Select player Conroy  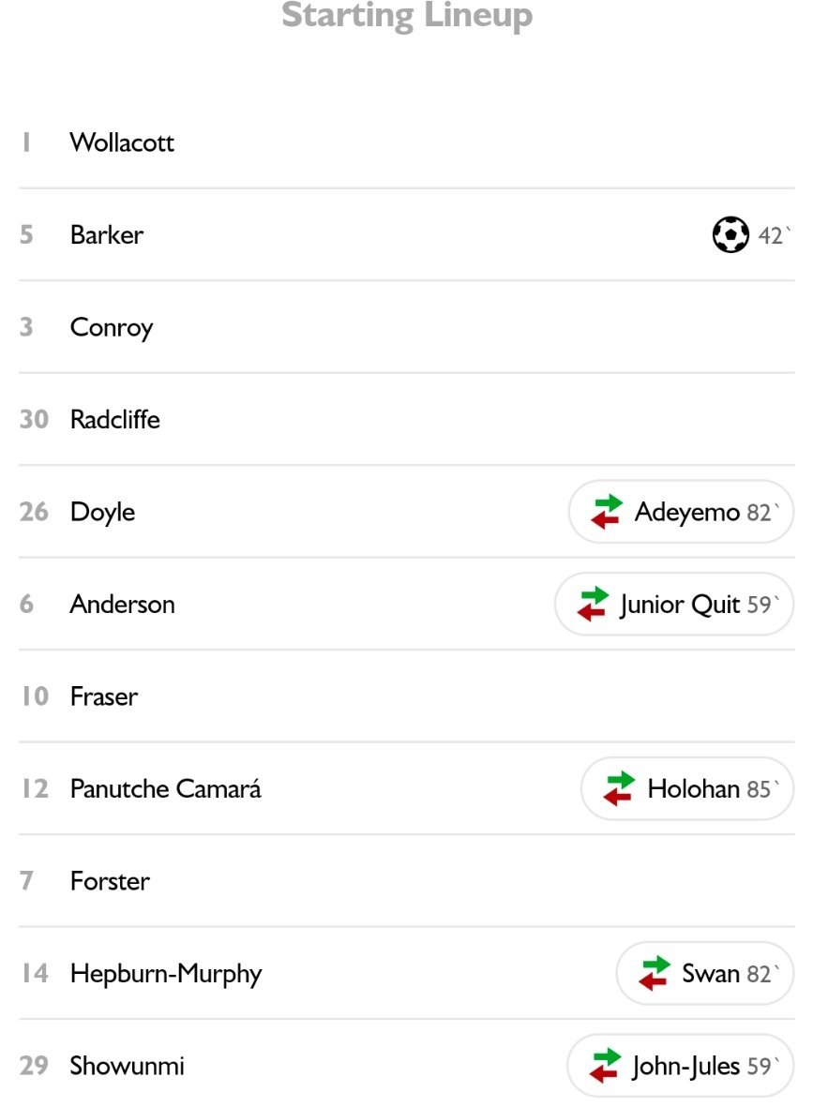(407, 327)
